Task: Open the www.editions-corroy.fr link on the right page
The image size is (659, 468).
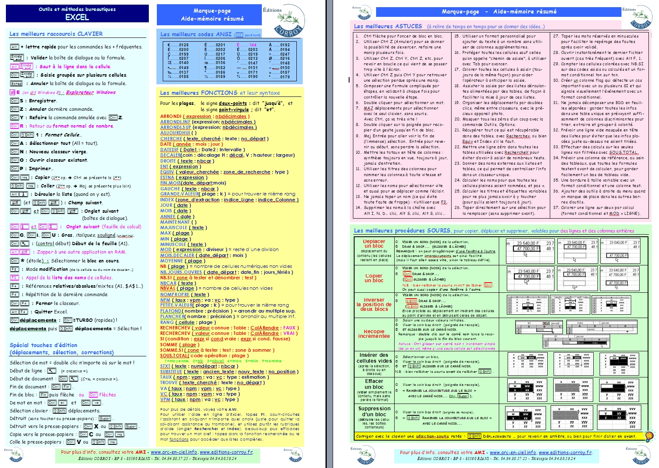Action: (x=565, y=452)
